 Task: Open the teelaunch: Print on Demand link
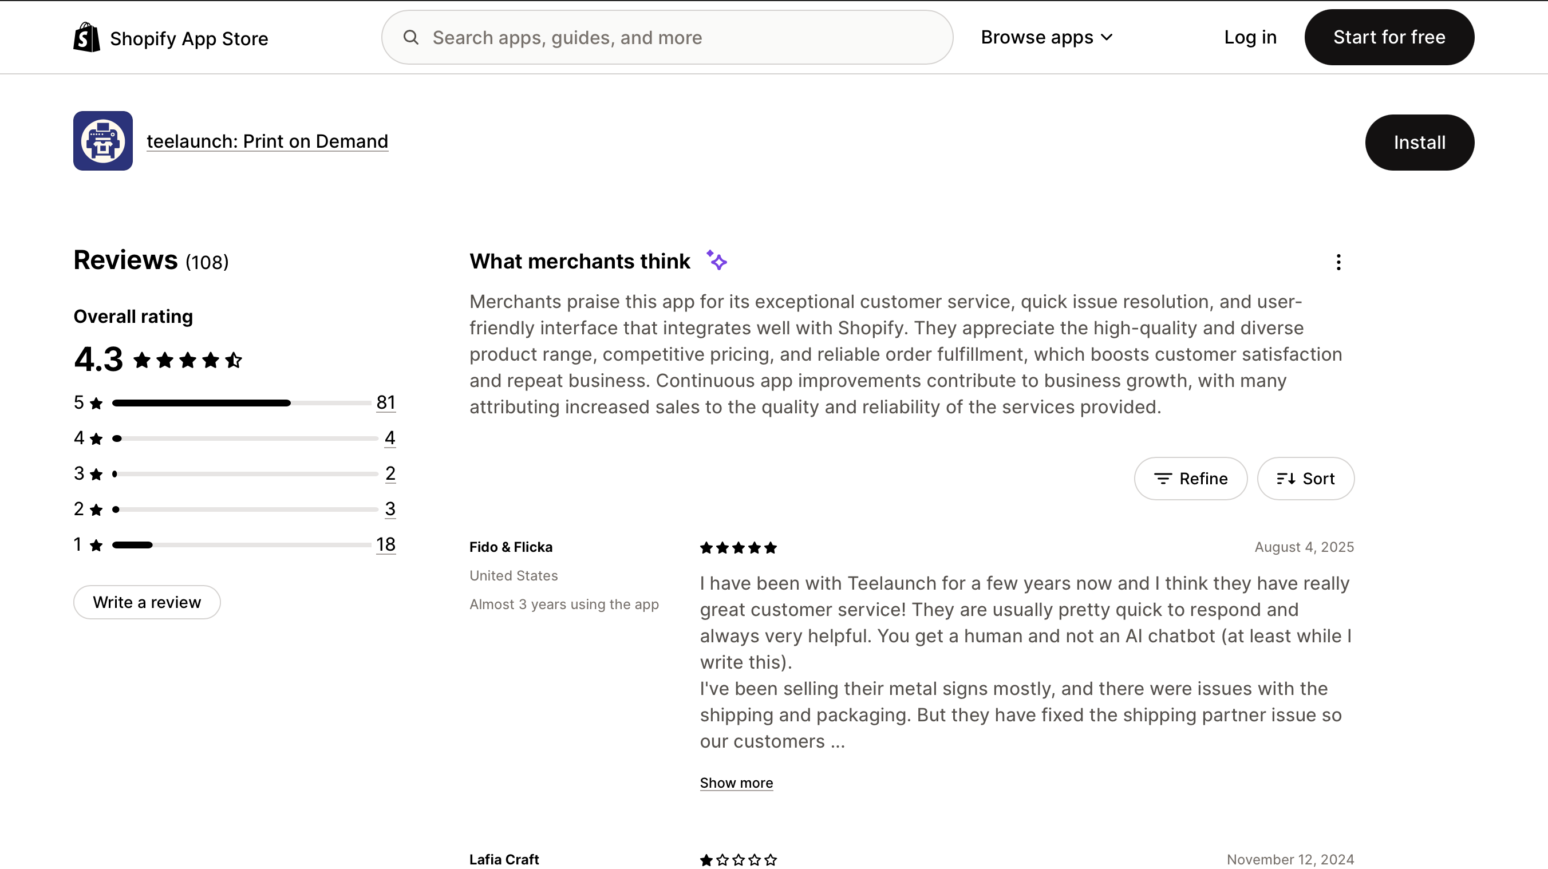pyautogui.click(x=267, y=141)
